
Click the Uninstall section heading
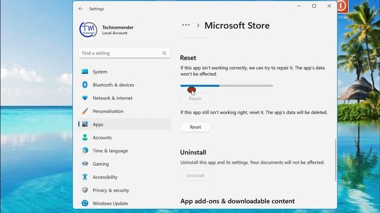(193, 153)
